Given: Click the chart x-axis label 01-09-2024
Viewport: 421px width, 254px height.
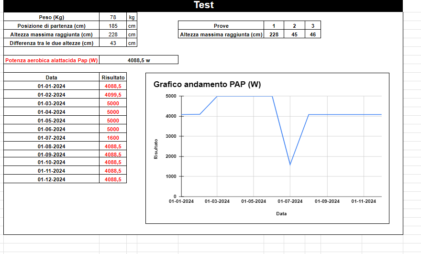Looking at the screenshot, I should point(327,201).
